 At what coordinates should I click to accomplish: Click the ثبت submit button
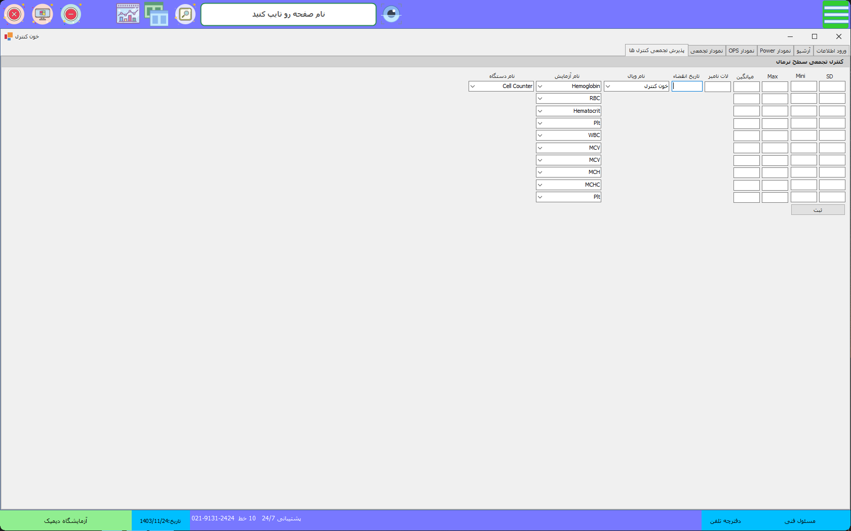click(x=818, y=209)
